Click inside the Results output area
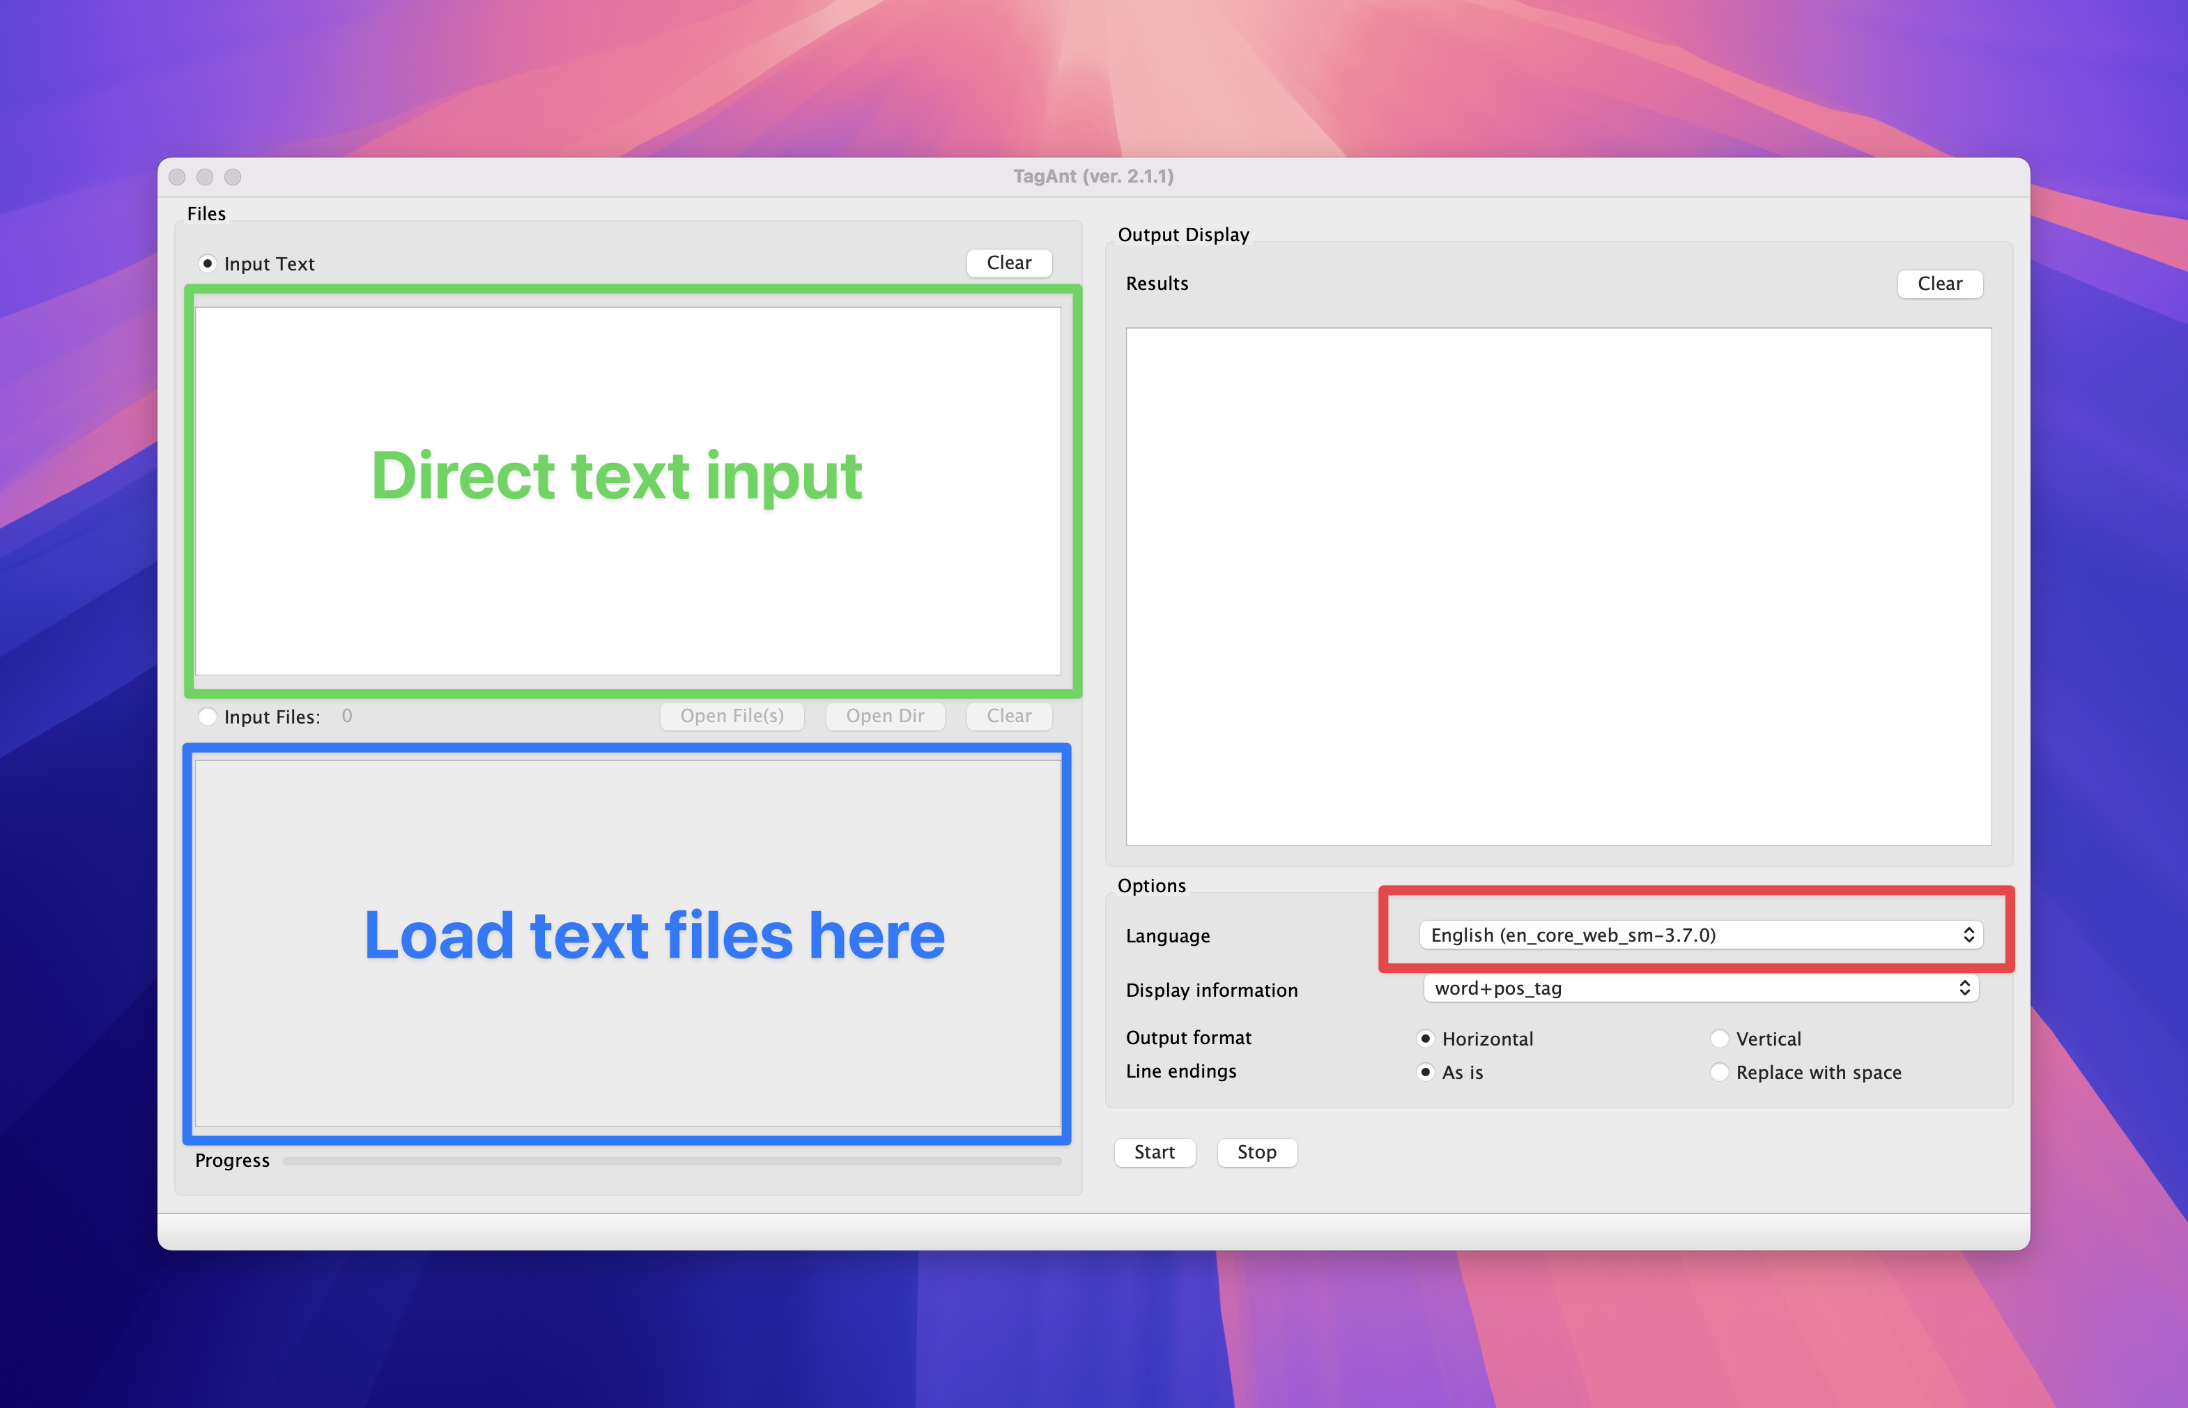This screenshot has width=2188, height=1408. tap(1558, 585)
